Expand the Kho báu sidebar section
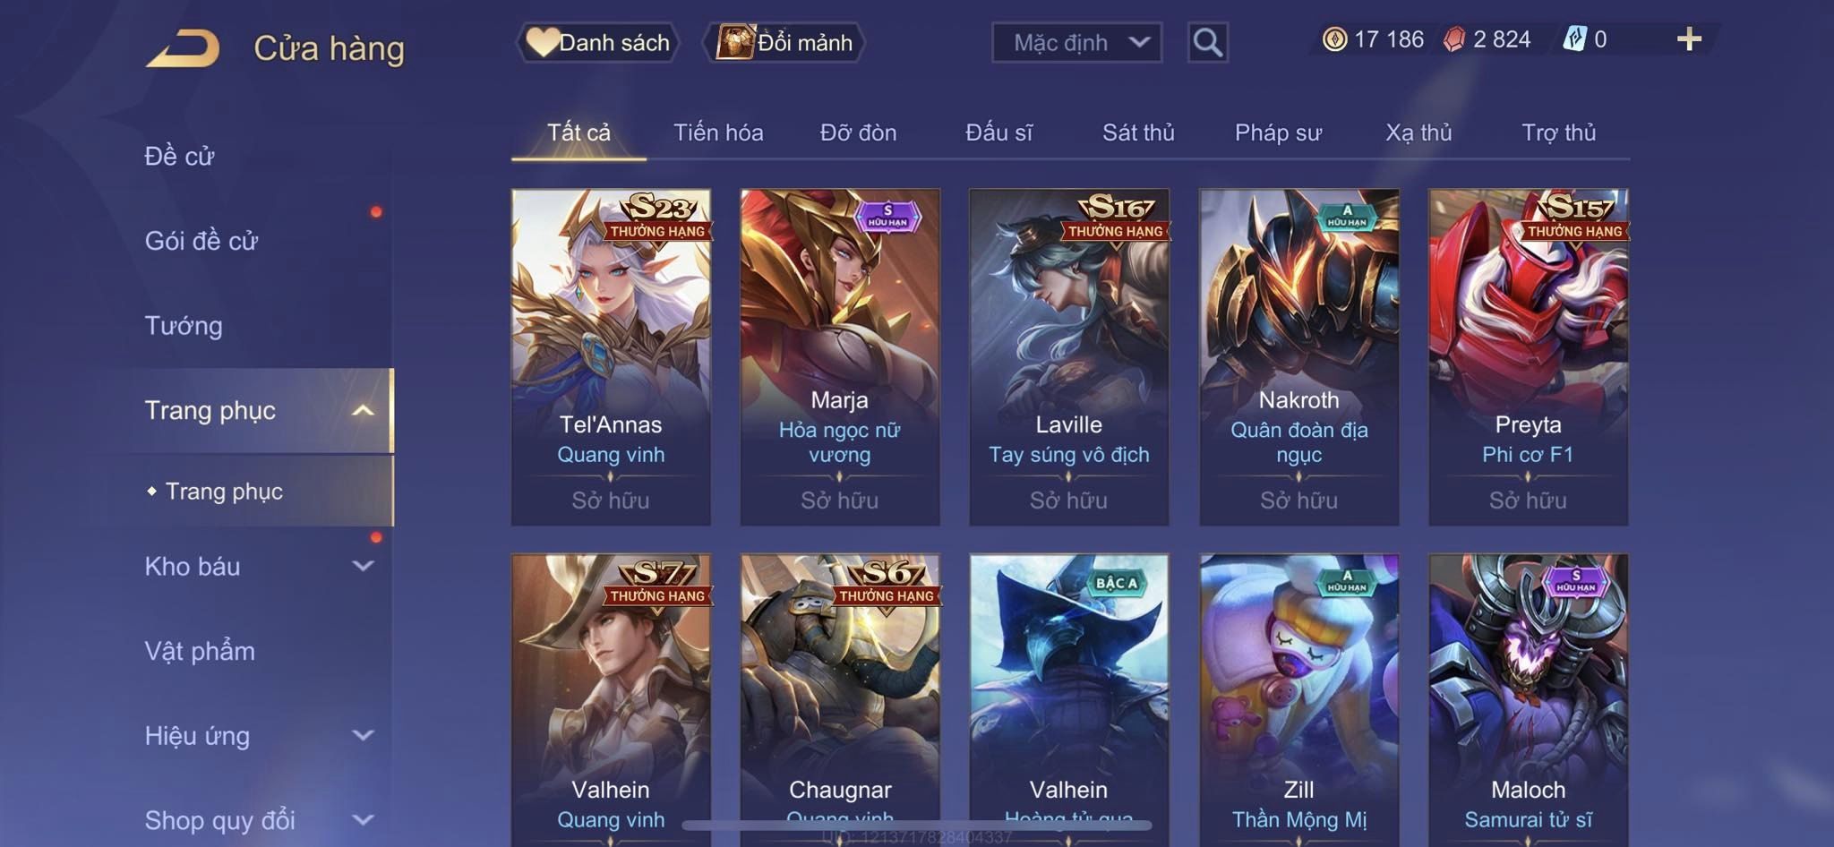 (363, 566)
